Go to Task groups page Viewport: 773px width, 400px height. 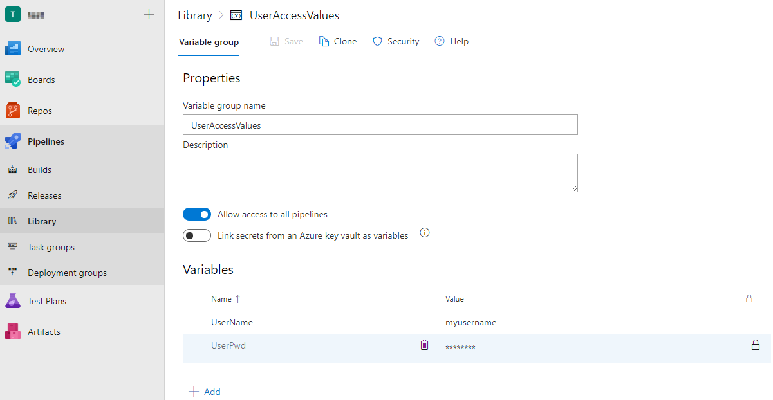(51, 247)
